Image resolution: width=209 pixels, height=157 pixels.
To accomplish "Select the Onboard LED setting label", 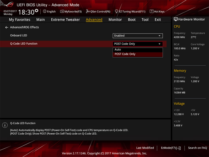I will click(x=19, y=35).
